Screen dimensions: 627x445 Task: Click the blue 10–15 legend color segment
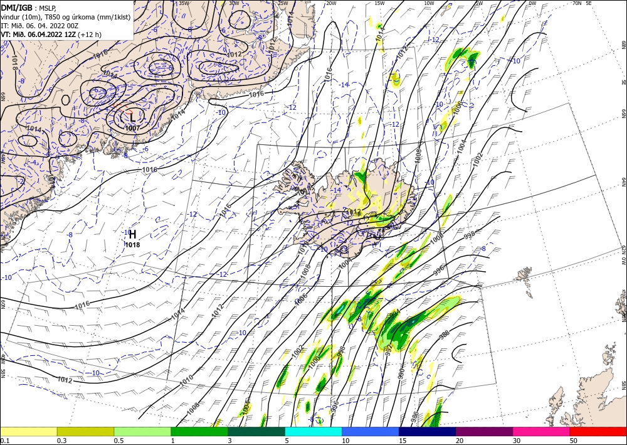click(371, 432)
